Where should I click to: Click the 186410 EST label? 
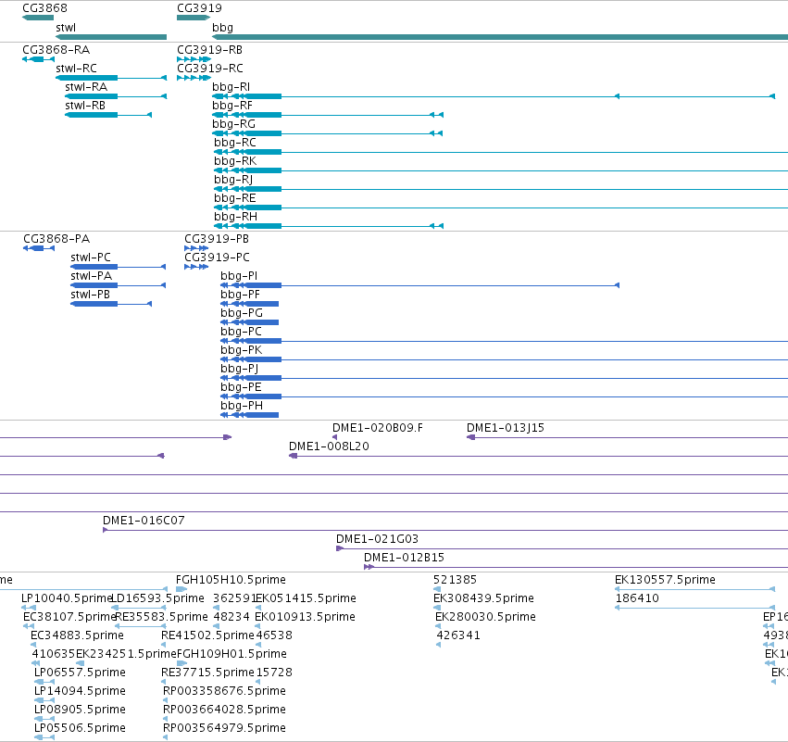click(637, 598)
